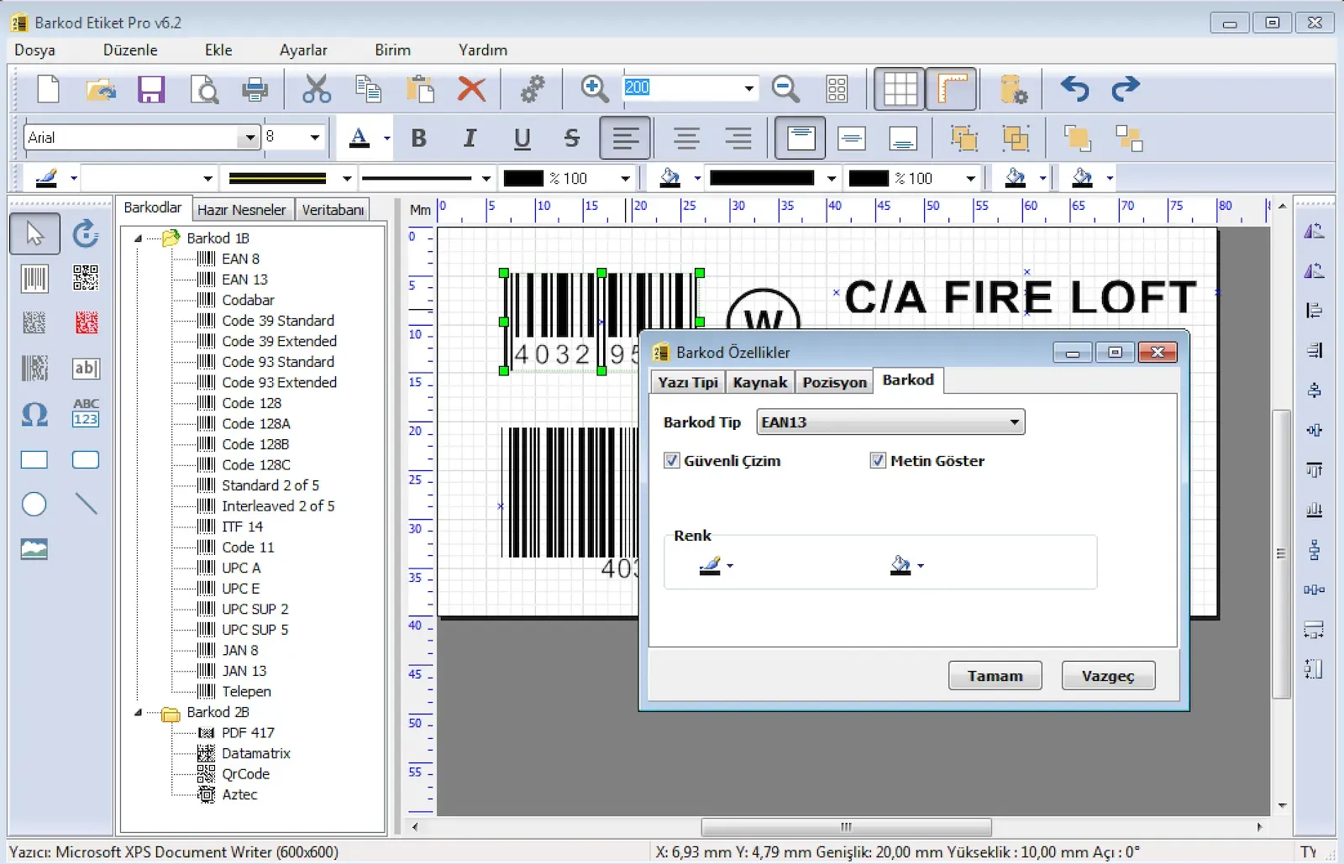Draw a rectangle with rectangle tool
Viewport: 1344px width, 864px height.
tap(34, 459)
